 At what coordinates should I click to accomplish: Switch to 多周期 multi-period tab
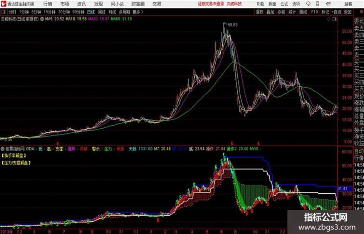tap(124, 12)
